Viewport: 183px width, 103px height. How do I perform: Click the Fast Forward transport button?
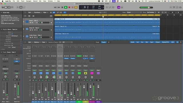click(59, 7)
